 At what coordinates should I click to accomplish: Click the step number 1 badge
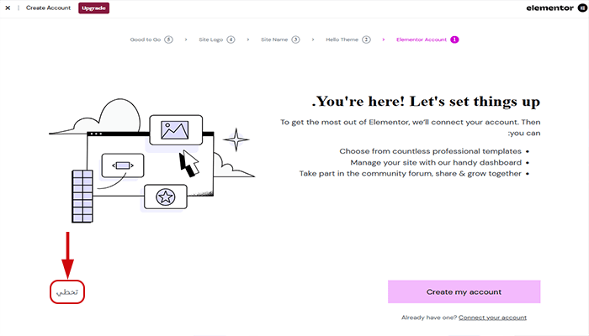point(454,39)
